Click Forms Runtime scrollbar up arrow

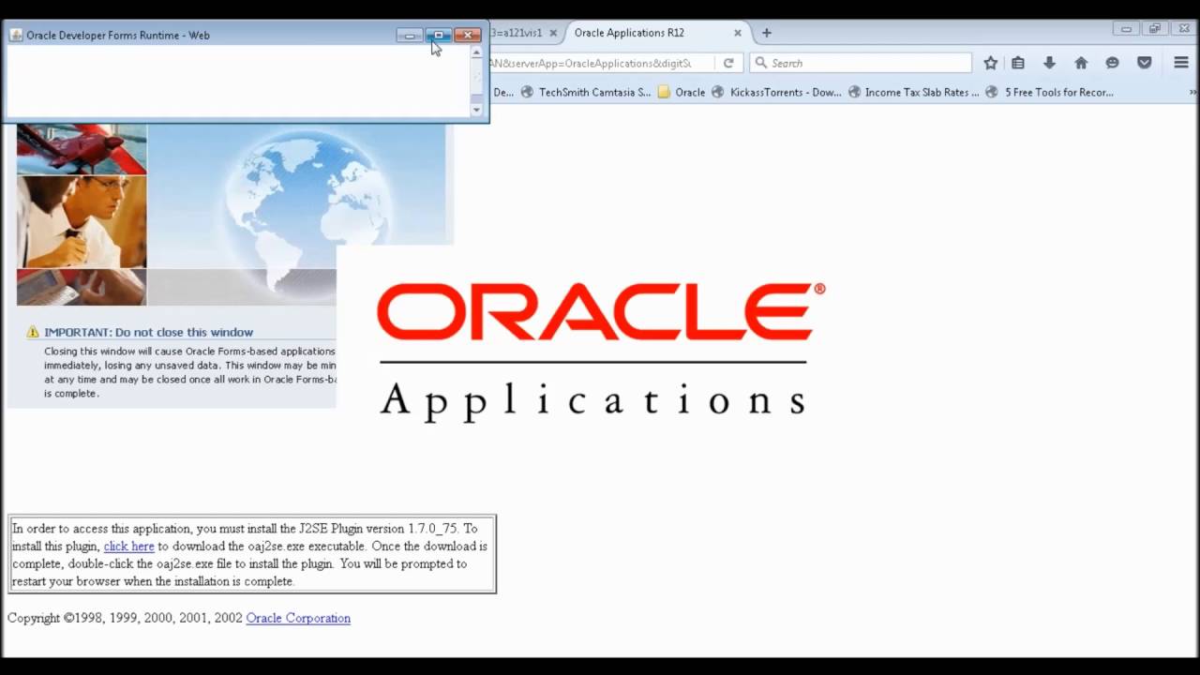click(x=476, y=52)
